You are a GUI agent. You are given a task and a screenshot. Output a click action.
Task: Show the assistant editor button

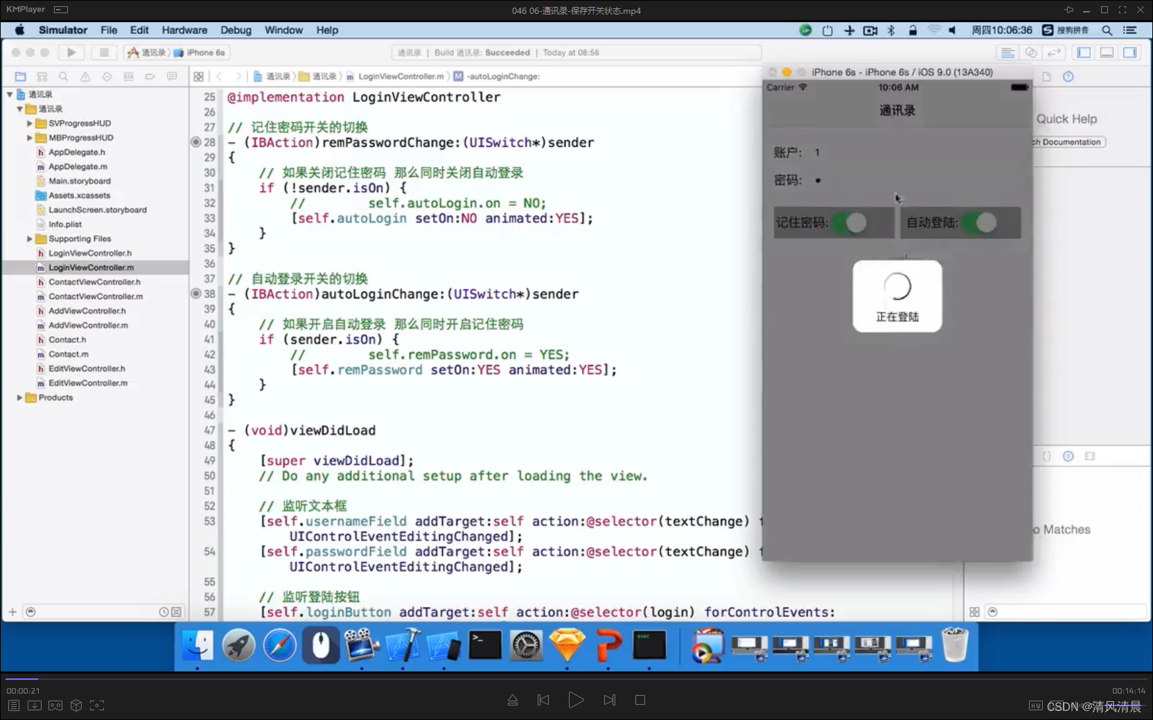[1031, 53]
